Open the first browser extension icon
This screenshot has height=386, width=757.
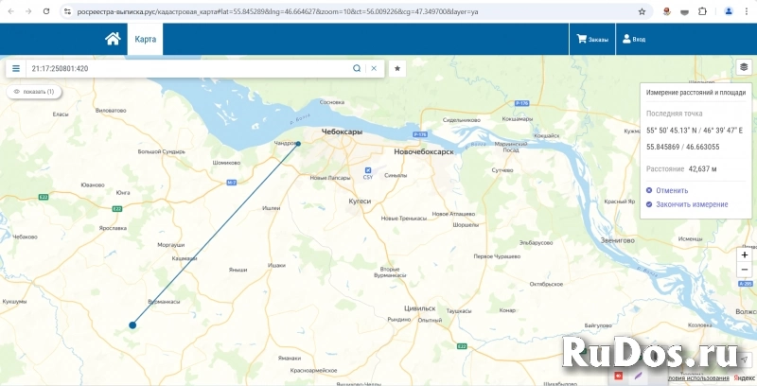667,11
